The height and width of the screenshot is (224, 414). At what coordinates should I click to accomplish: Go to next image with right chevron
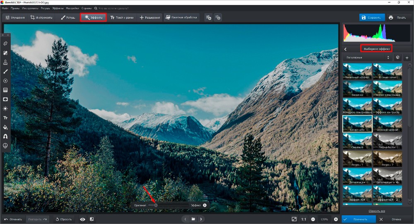pos(201,219)
